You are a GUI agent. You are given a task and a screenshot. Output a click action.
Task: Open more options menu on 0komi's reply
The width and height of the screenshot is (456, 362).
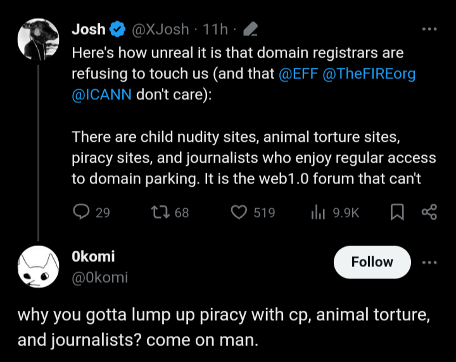point(429,262)
